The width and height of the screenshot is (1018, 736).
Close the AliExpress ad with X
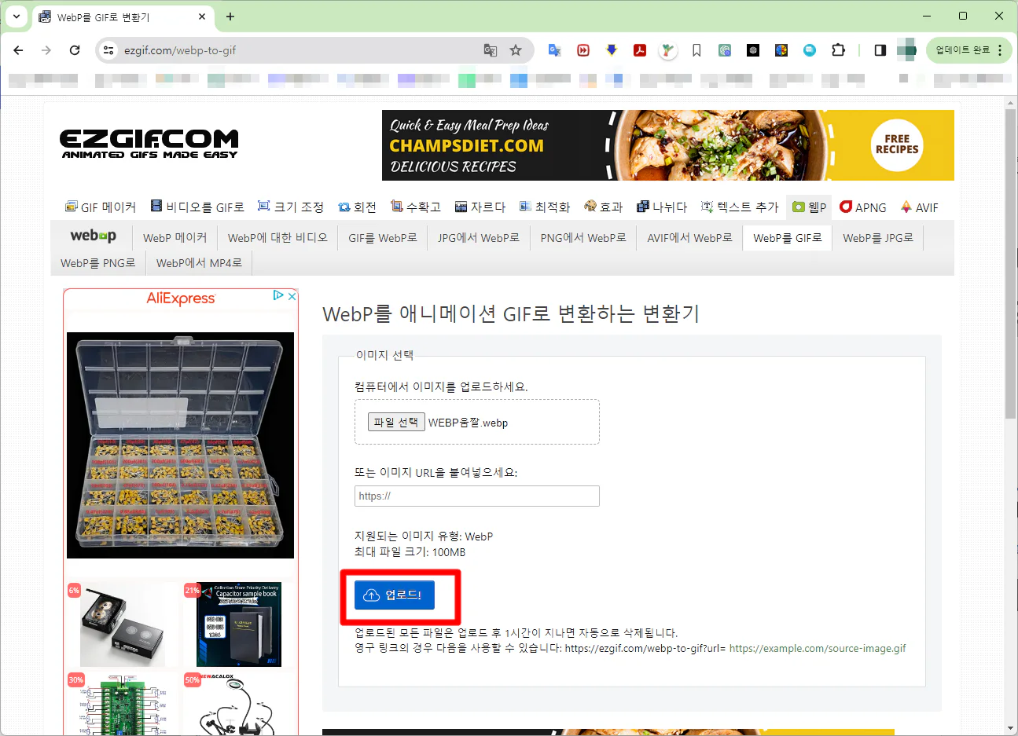point(292,296)
